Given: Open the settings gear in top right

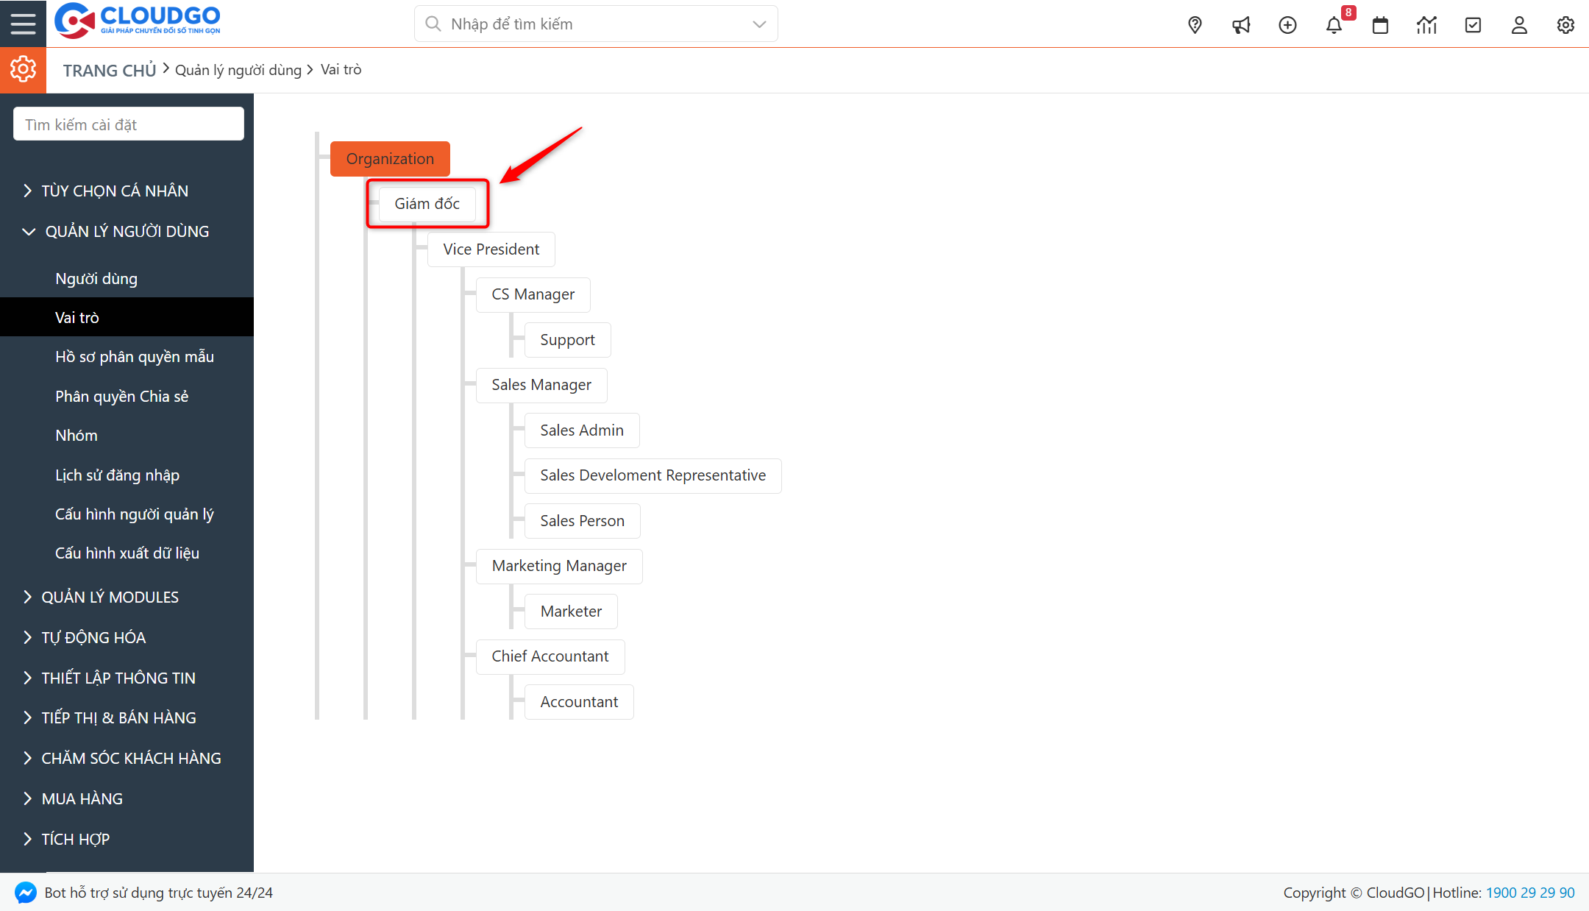Looking at the screenshot, I should pos(1565,24).
